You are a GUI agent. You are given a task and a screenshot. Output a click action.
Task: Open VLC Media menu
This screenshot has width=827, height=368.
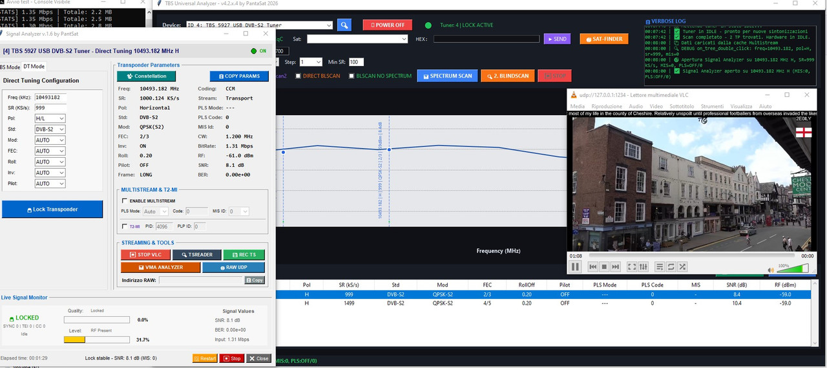click(577, 106)
